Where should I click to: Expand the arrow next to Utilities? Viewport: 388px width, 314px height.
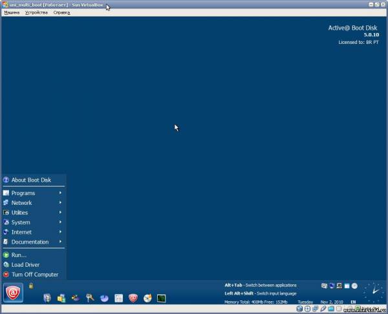point(60,212)
